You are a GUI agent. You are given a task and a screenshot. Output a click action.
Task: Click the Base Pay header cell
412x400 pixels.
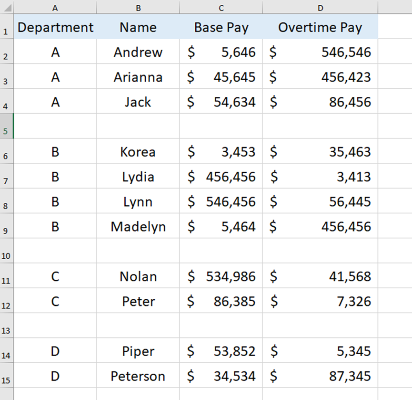click(x=221, y=27)
